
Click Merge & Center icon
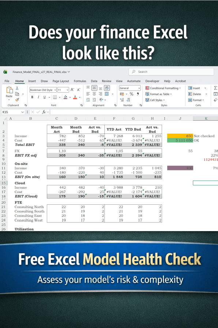pyautogui.click(x=107, y=94)
